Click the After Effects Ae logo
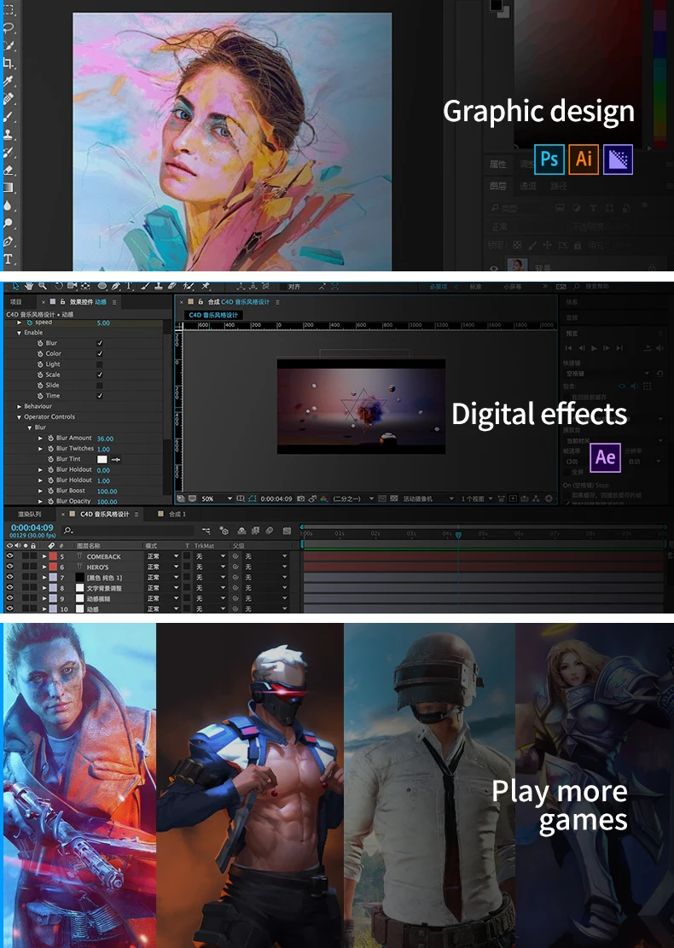This screenshot has width=674, height=948. coord(605,457)
